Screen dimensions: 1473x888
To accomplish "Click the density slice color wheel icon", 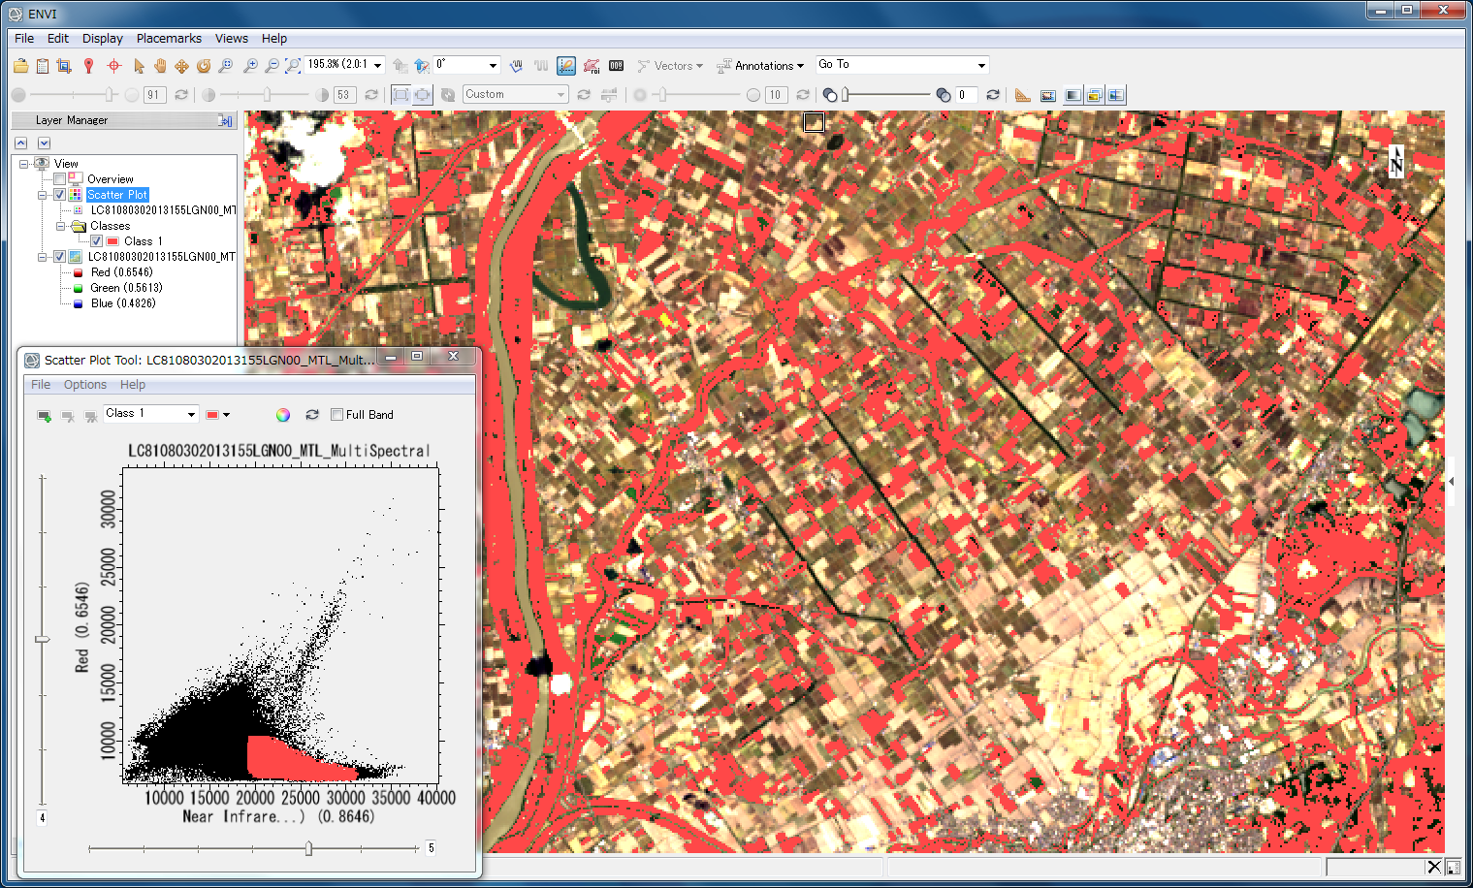I will click(282, 415).
